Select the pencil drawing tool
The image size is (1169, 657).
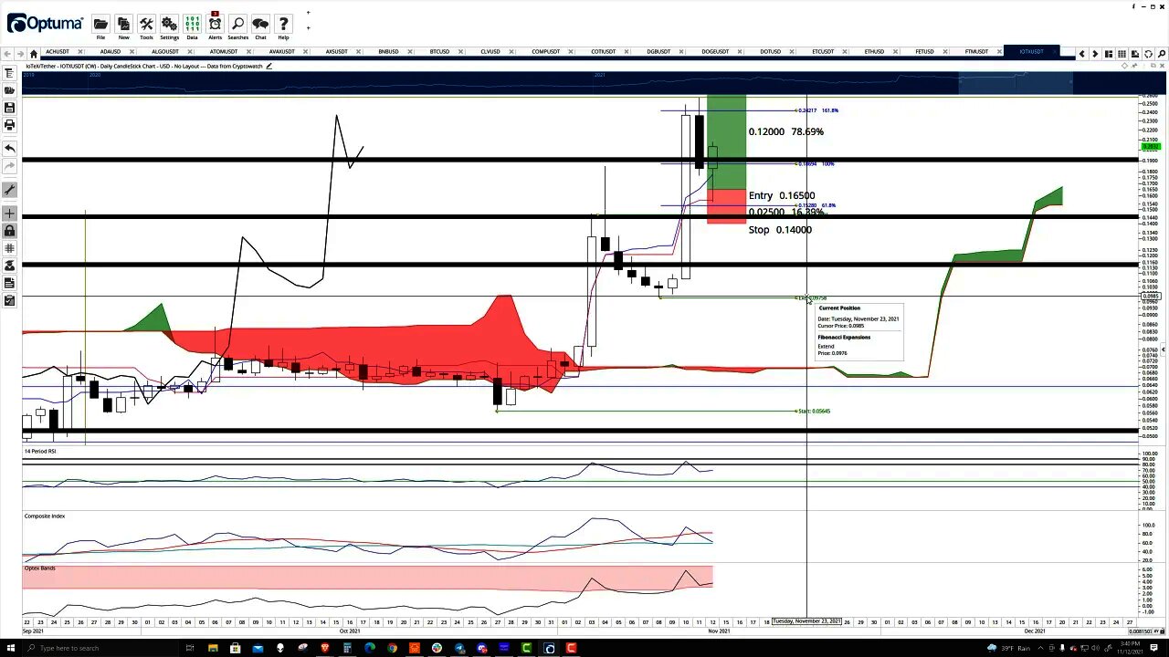(x=9, y=190)
